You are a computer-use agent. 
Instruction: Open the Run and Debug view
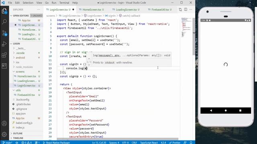tap(4, 44)
